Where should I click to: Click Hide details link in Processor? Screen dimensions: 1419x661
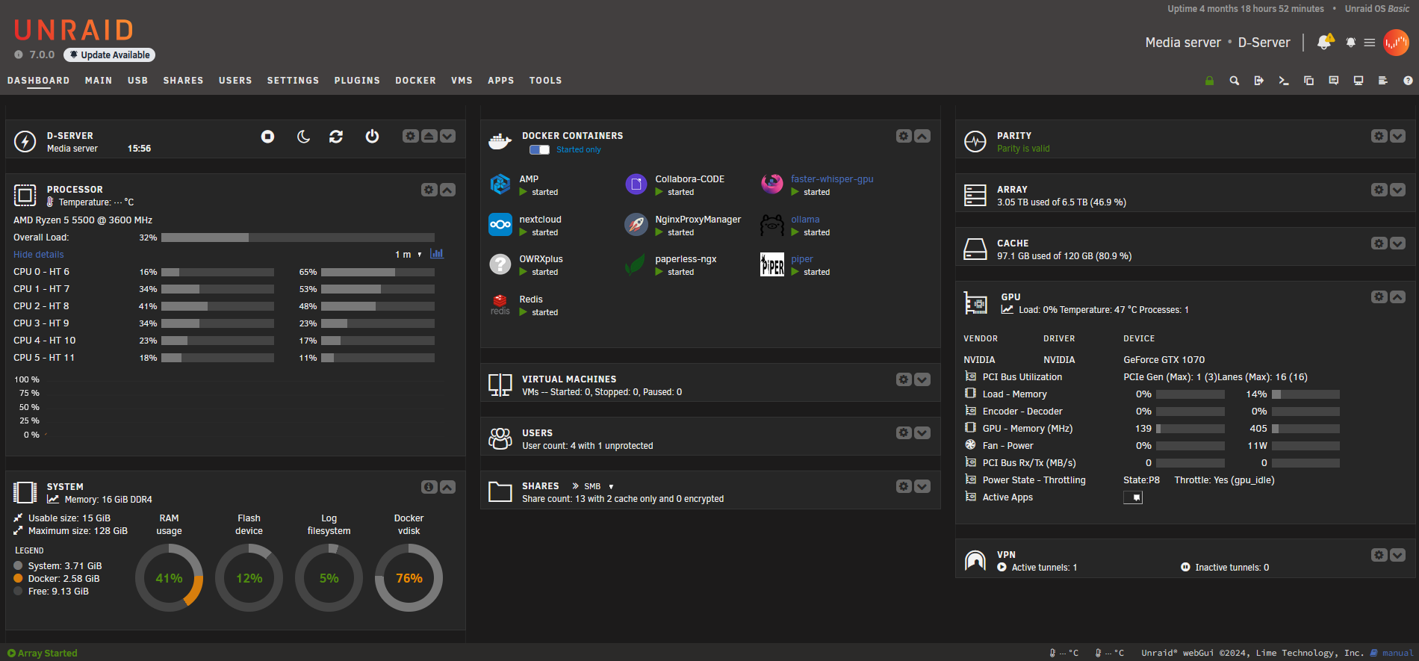point(39,255)
